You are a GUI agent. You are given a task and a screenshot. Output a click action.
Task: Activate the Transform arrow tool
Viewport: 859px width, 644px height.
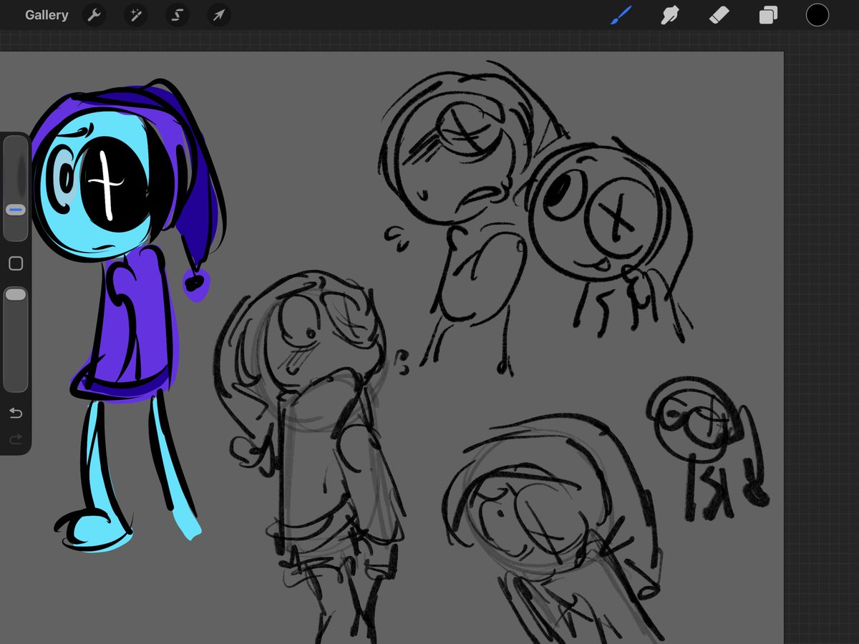[218, 15]
